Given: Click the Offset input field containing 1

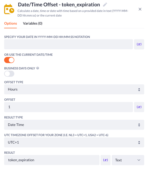Looking at the screenshot, I should [x=68, y=107].
